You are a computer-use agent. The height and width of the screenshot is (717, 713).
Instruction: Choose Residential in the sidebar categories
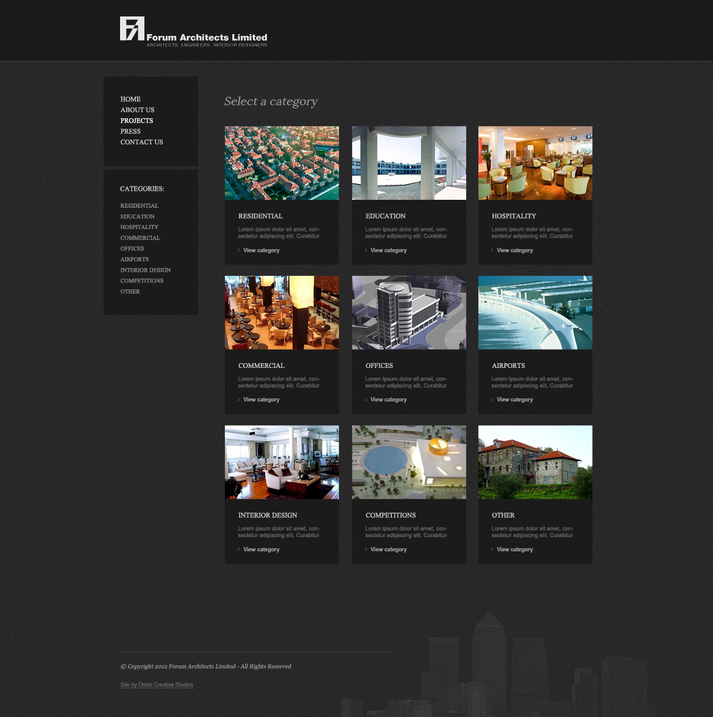coord(140,206)
